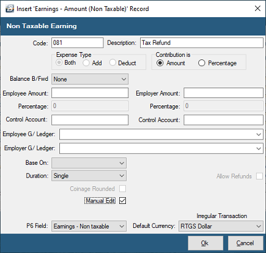Click the application icon in title bar
This screenshot has height=253, width=266.
(10, 9)
